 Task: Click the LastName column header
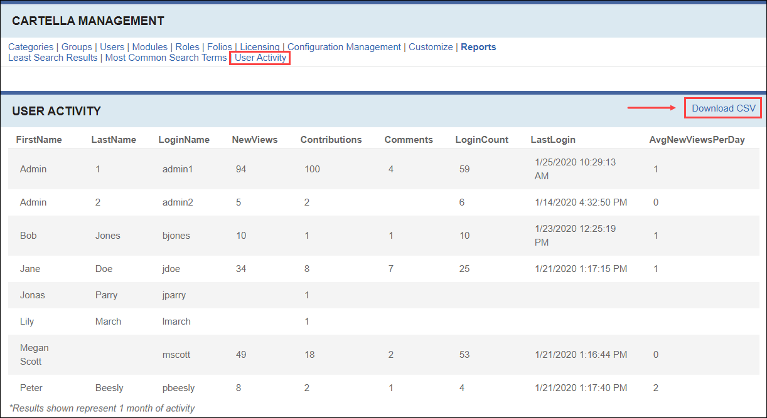point(114,140)
